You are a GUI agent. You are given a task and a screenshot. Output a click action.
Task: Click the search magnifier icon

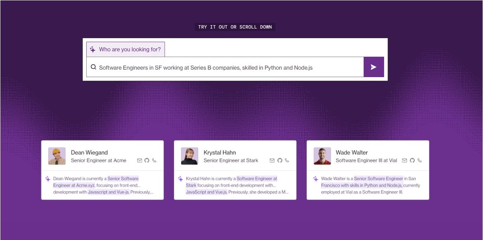(x=93, y=67)
